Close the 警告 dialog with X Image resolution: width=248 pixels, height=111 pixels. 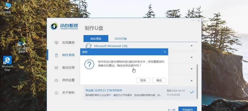coord(165,52)
